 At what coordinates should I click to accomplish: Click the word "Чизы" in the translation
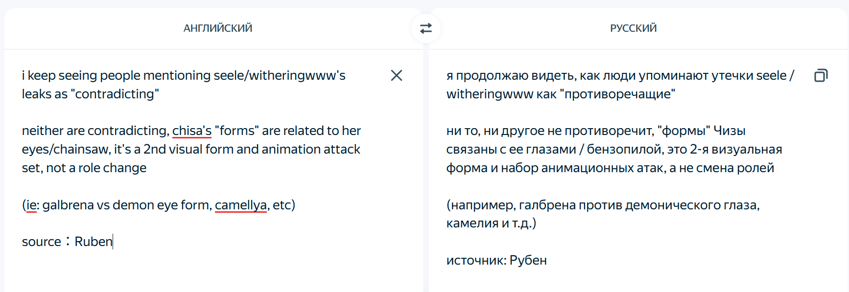click(729, 131)
